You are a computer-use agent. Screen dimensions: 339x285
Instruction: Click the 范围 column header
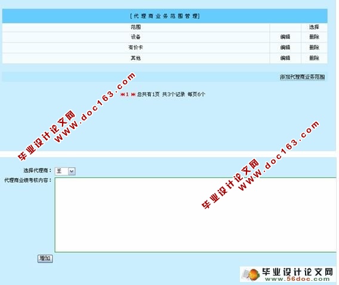coord(135,27)
